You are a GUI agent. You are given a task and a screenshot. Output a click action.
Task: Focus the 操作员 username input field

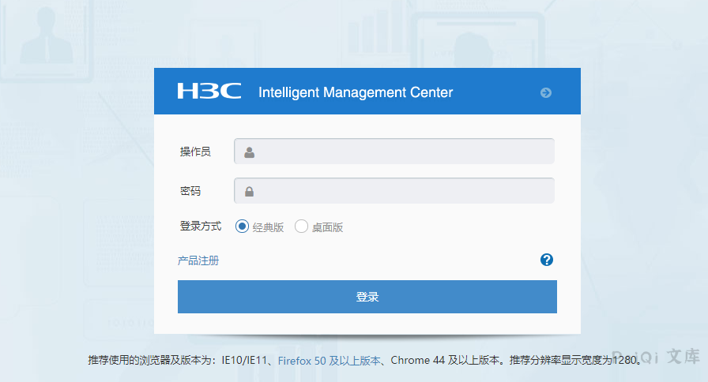pyautogui.click(x=394, y=151)
